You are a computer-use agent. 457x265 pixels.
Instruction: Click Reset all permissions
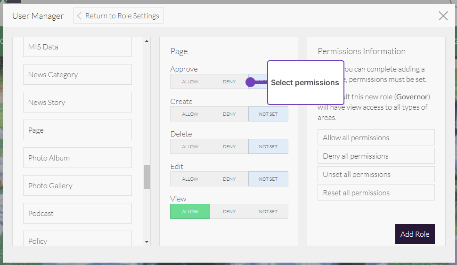376,193
